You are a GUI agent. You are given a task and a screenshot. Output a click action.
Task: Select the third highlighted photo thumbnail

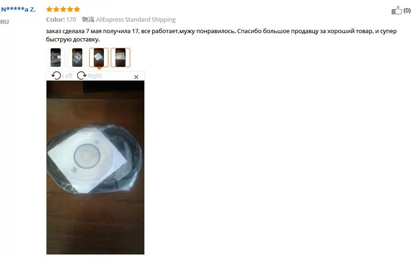[x=99, y=58]
